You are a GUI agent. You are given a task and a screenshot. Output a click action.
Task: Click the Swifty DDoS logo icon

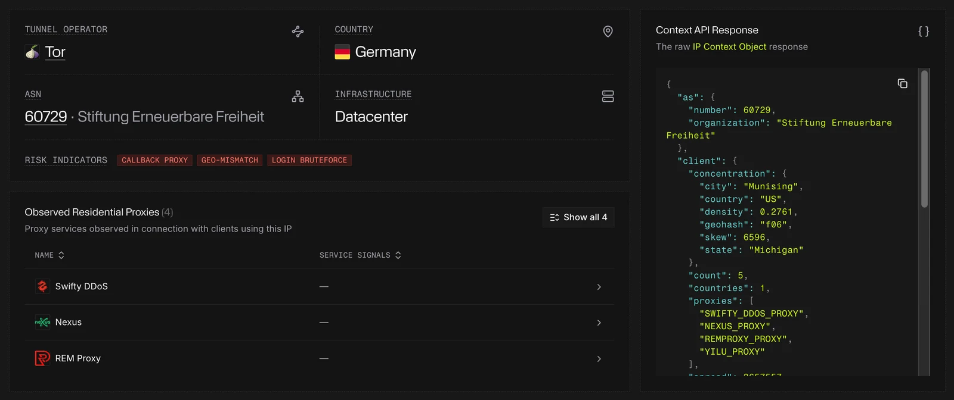42,286
